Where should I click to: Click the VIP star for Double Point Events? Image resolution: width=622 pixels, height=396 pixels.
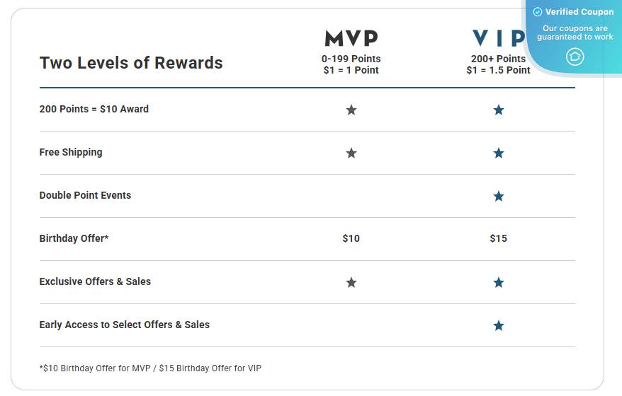click(499, 196)
